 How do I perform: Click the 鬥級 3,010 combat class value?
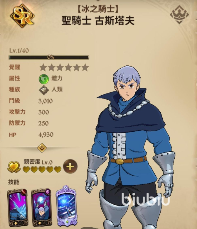(x=46, y=101)
